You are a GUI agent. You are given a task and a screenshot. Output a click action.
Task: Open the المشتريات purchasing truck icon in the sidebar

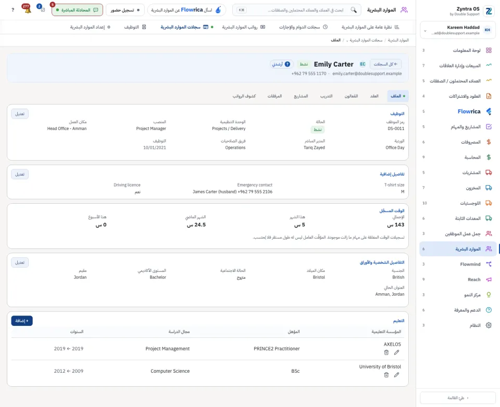point(489,173)
